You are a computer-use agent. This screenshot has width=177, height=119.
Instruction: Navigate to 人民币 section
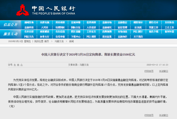[x=45, y=27]
